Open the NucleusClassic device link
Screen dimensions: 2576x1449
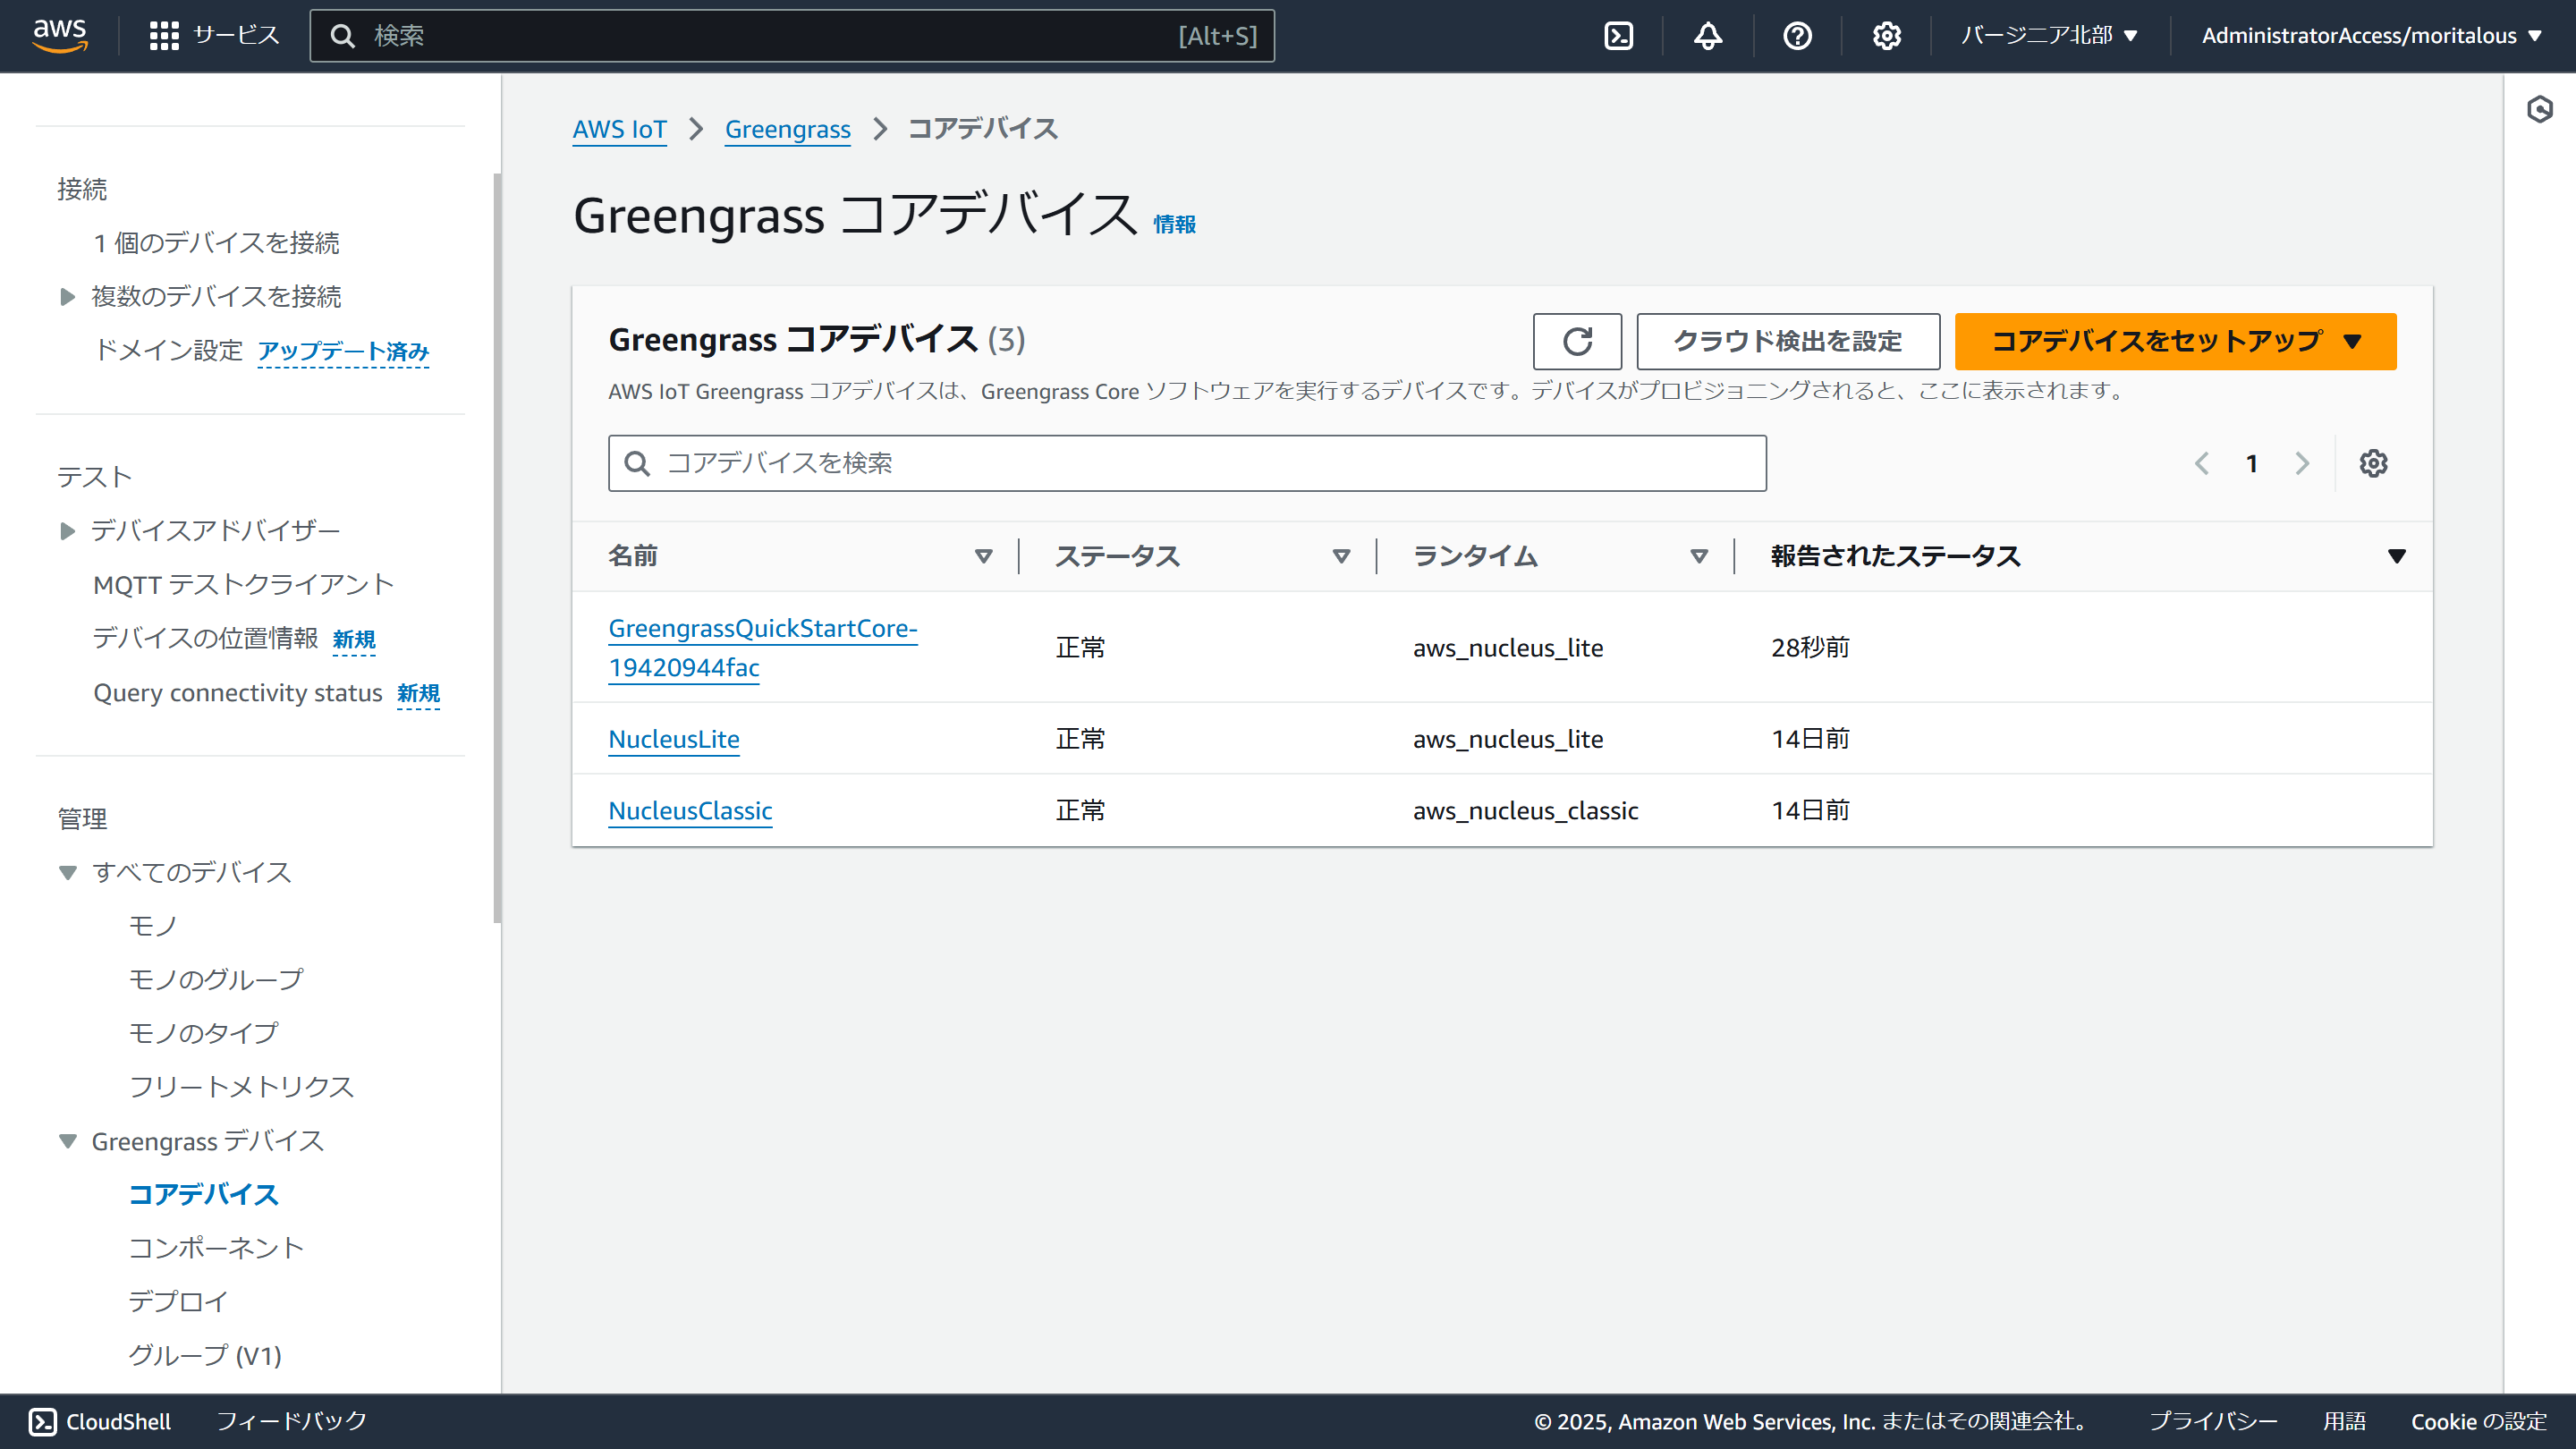pyautogui.click(x=690, y=811)
